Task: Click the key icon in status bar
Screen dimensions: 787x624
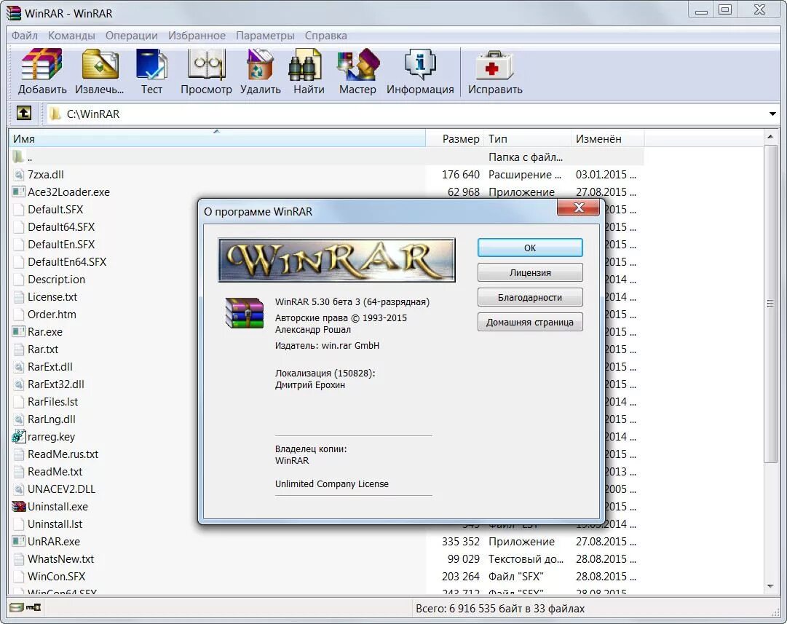Action: pyautogui.click(x=33, y=607)
